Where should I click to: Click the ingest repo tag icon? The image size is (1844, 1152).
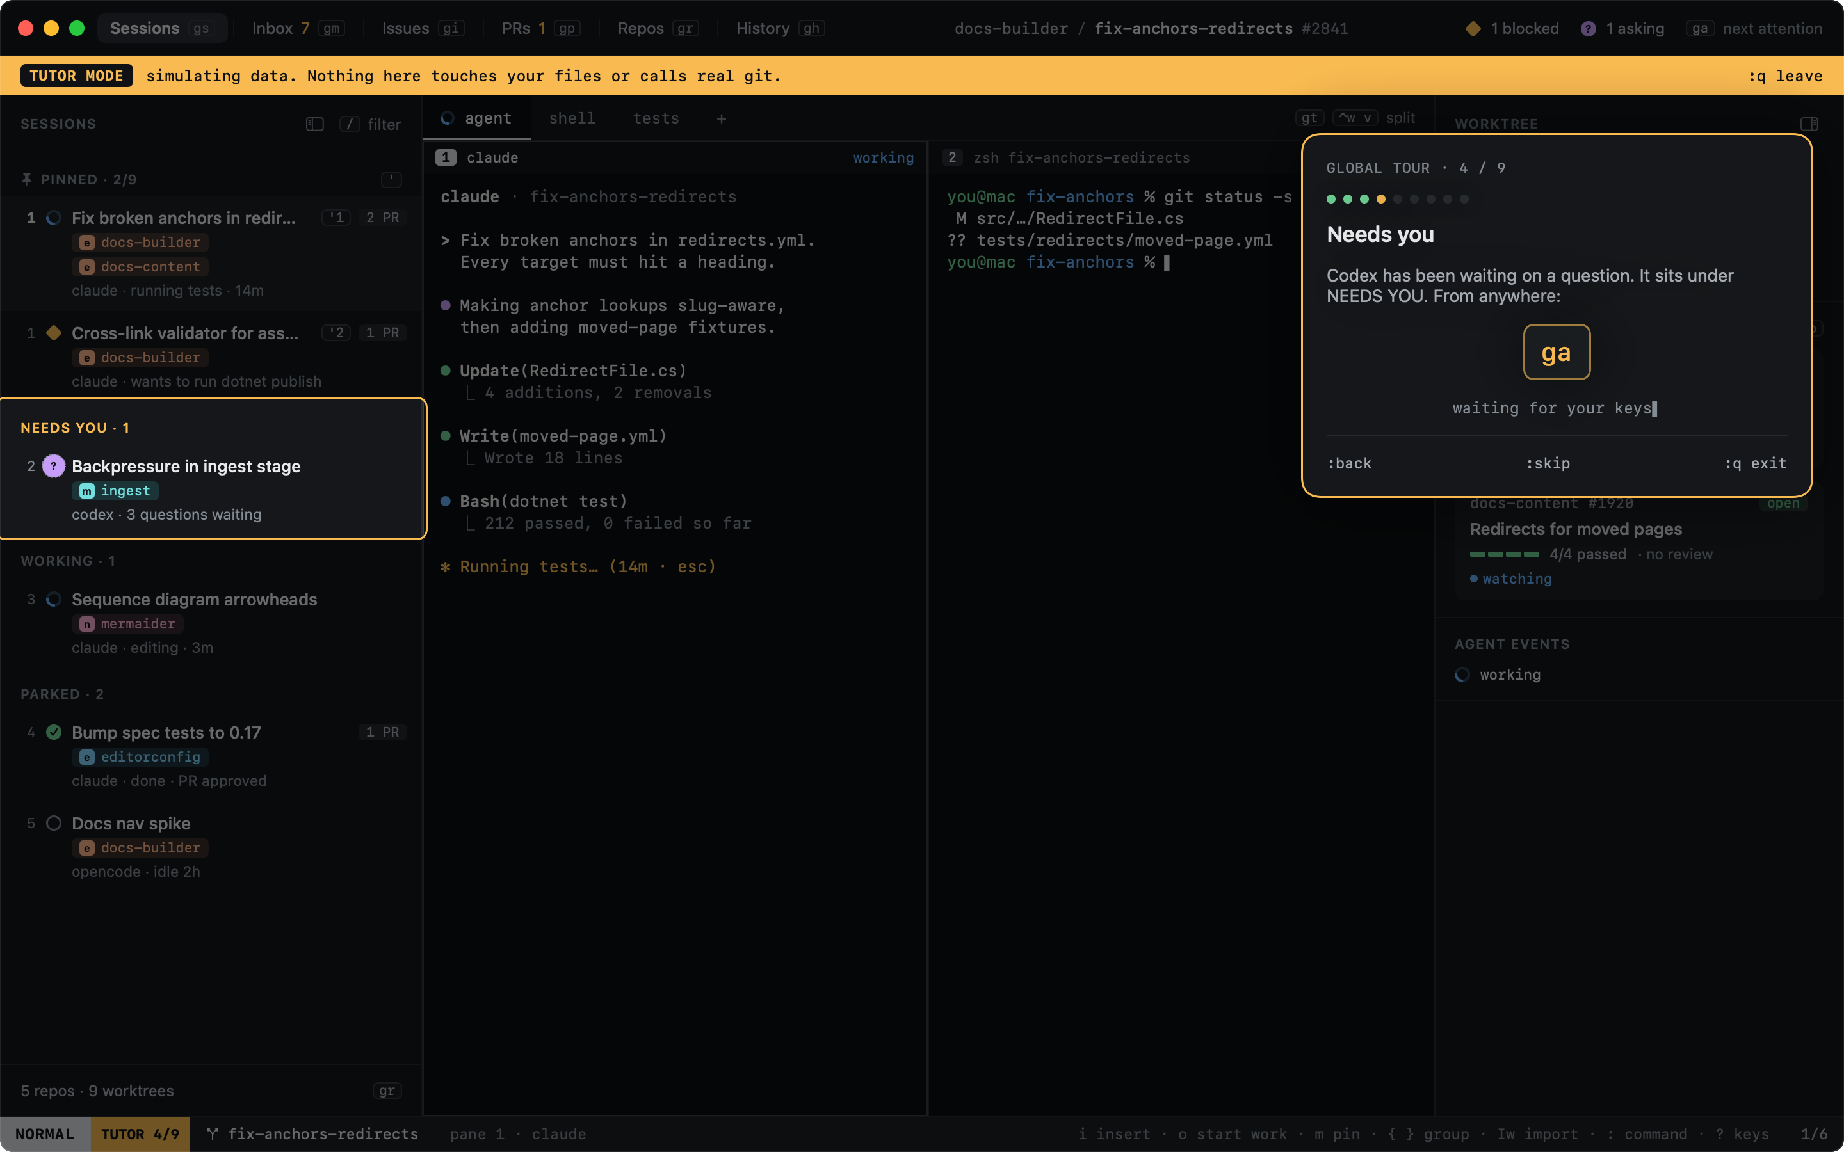coord(87,491)
